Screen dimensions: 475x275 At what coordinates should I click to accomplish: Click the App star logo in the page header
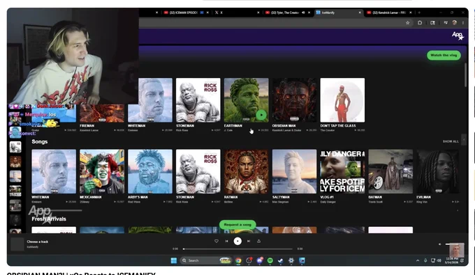(x=458, y=36)
